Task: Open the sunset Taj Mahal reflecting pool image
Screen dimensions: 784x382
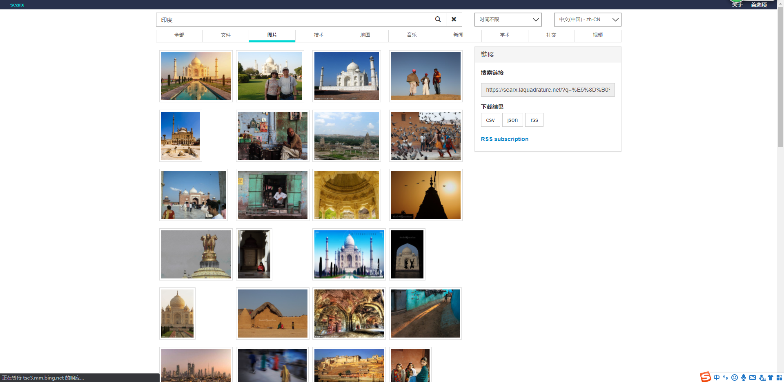Action: 196,76
